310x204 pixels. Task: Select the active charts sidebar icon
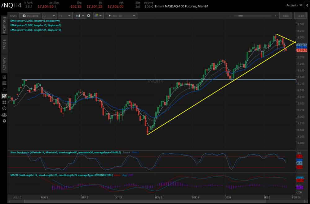[x=4, y=96]
